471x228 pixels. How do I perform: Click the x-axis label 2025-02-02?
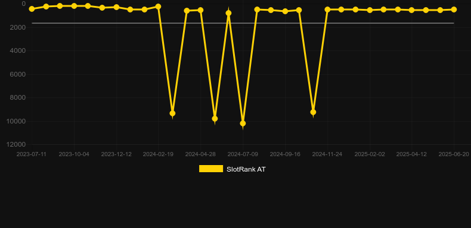370,154
